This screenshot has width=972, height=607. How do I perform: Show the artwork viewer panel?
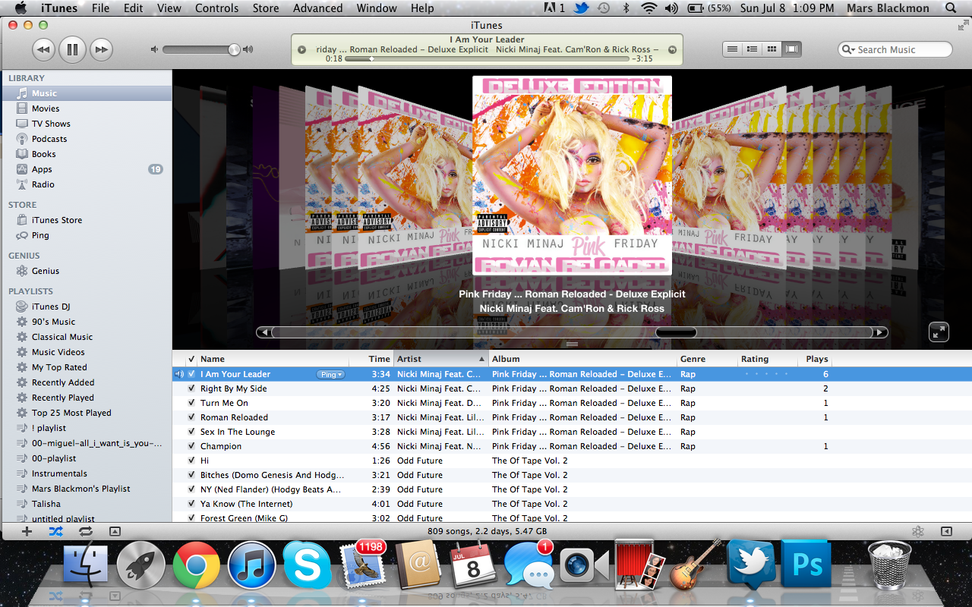(115, 531)
